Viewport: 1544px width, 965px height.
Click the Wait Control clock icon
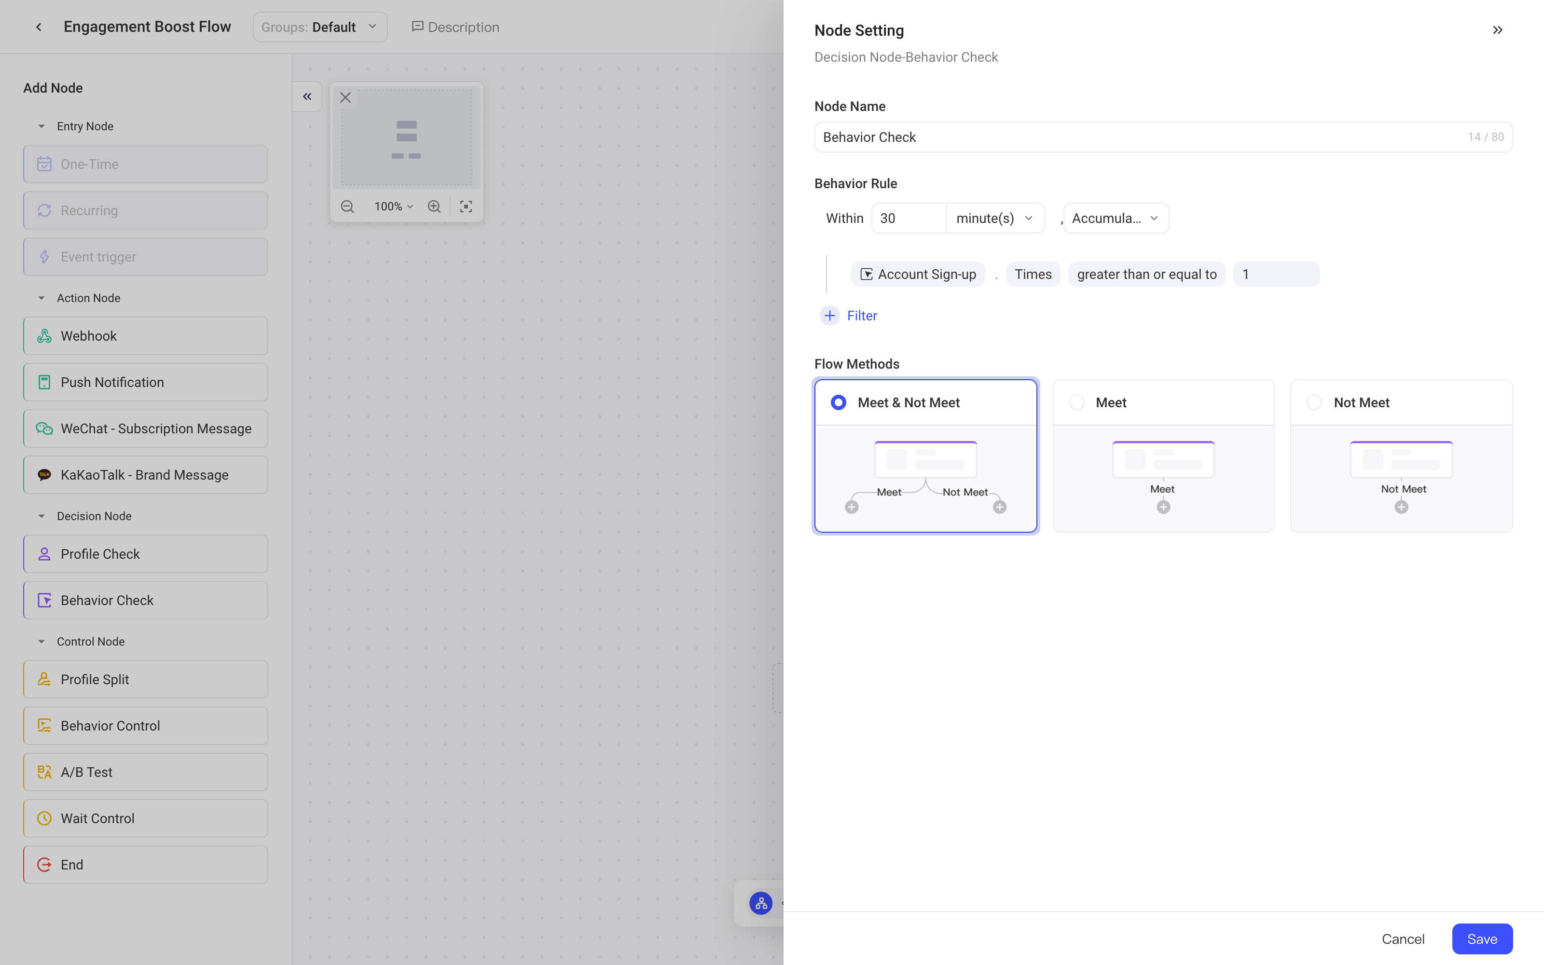[44, 818]
